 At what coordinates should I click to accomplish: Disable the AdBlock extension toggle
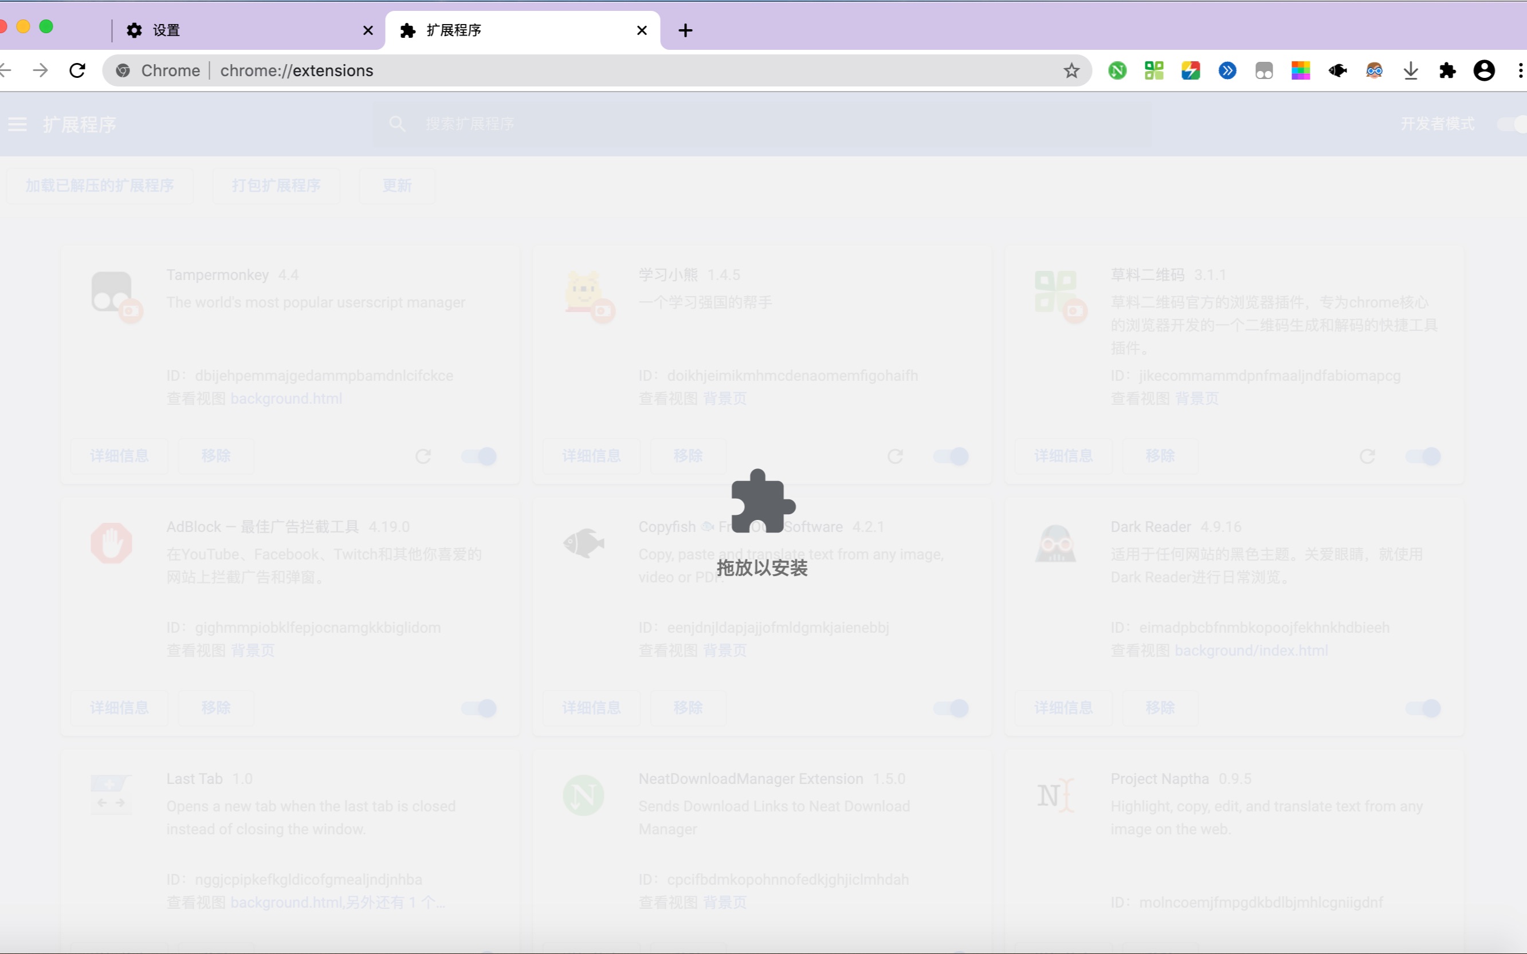click(479, 708)
